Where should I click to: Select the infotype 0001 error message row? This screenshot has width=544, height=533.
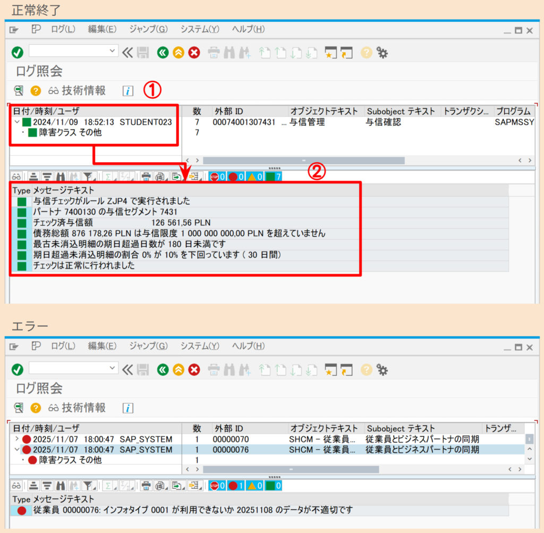[159, 510]
